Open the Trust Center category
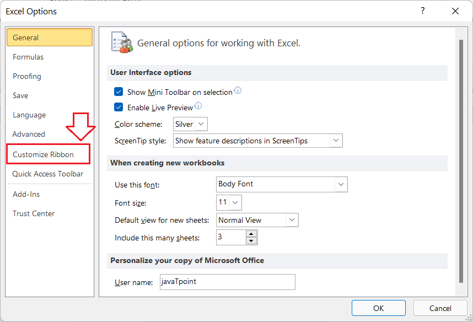Viewport: 473px width, 322px height. 34,214
